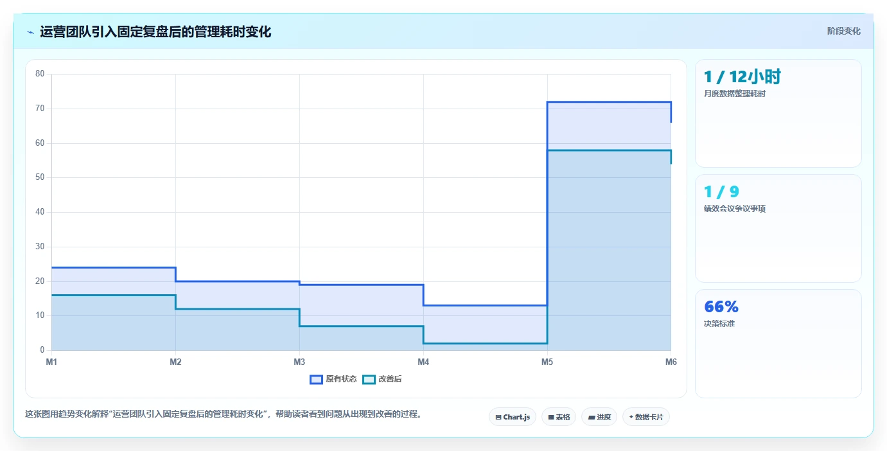
Task: Click the chart title 运营团队引入固定复盘后的管理耗时变化
Action: click(155, 31)
